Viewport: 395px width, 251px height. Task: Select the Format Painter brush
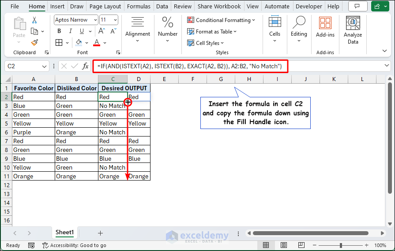34,43
